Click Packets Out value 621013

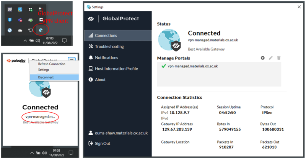pyautogui.click(x=269, y=147)
